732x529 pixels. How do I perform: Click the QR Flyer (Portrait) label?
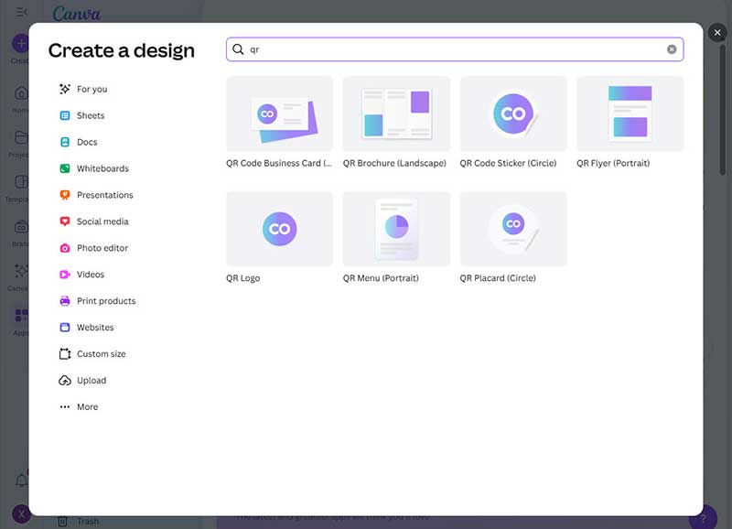click(613, 163)
